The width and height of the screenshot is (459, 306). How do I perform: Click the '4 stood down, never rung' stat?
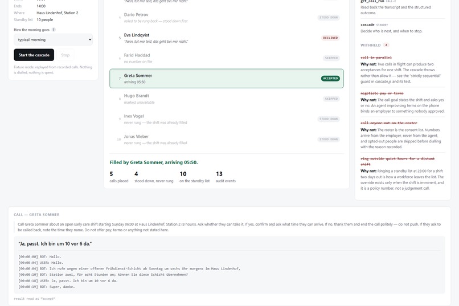click(x=154, y=177)
